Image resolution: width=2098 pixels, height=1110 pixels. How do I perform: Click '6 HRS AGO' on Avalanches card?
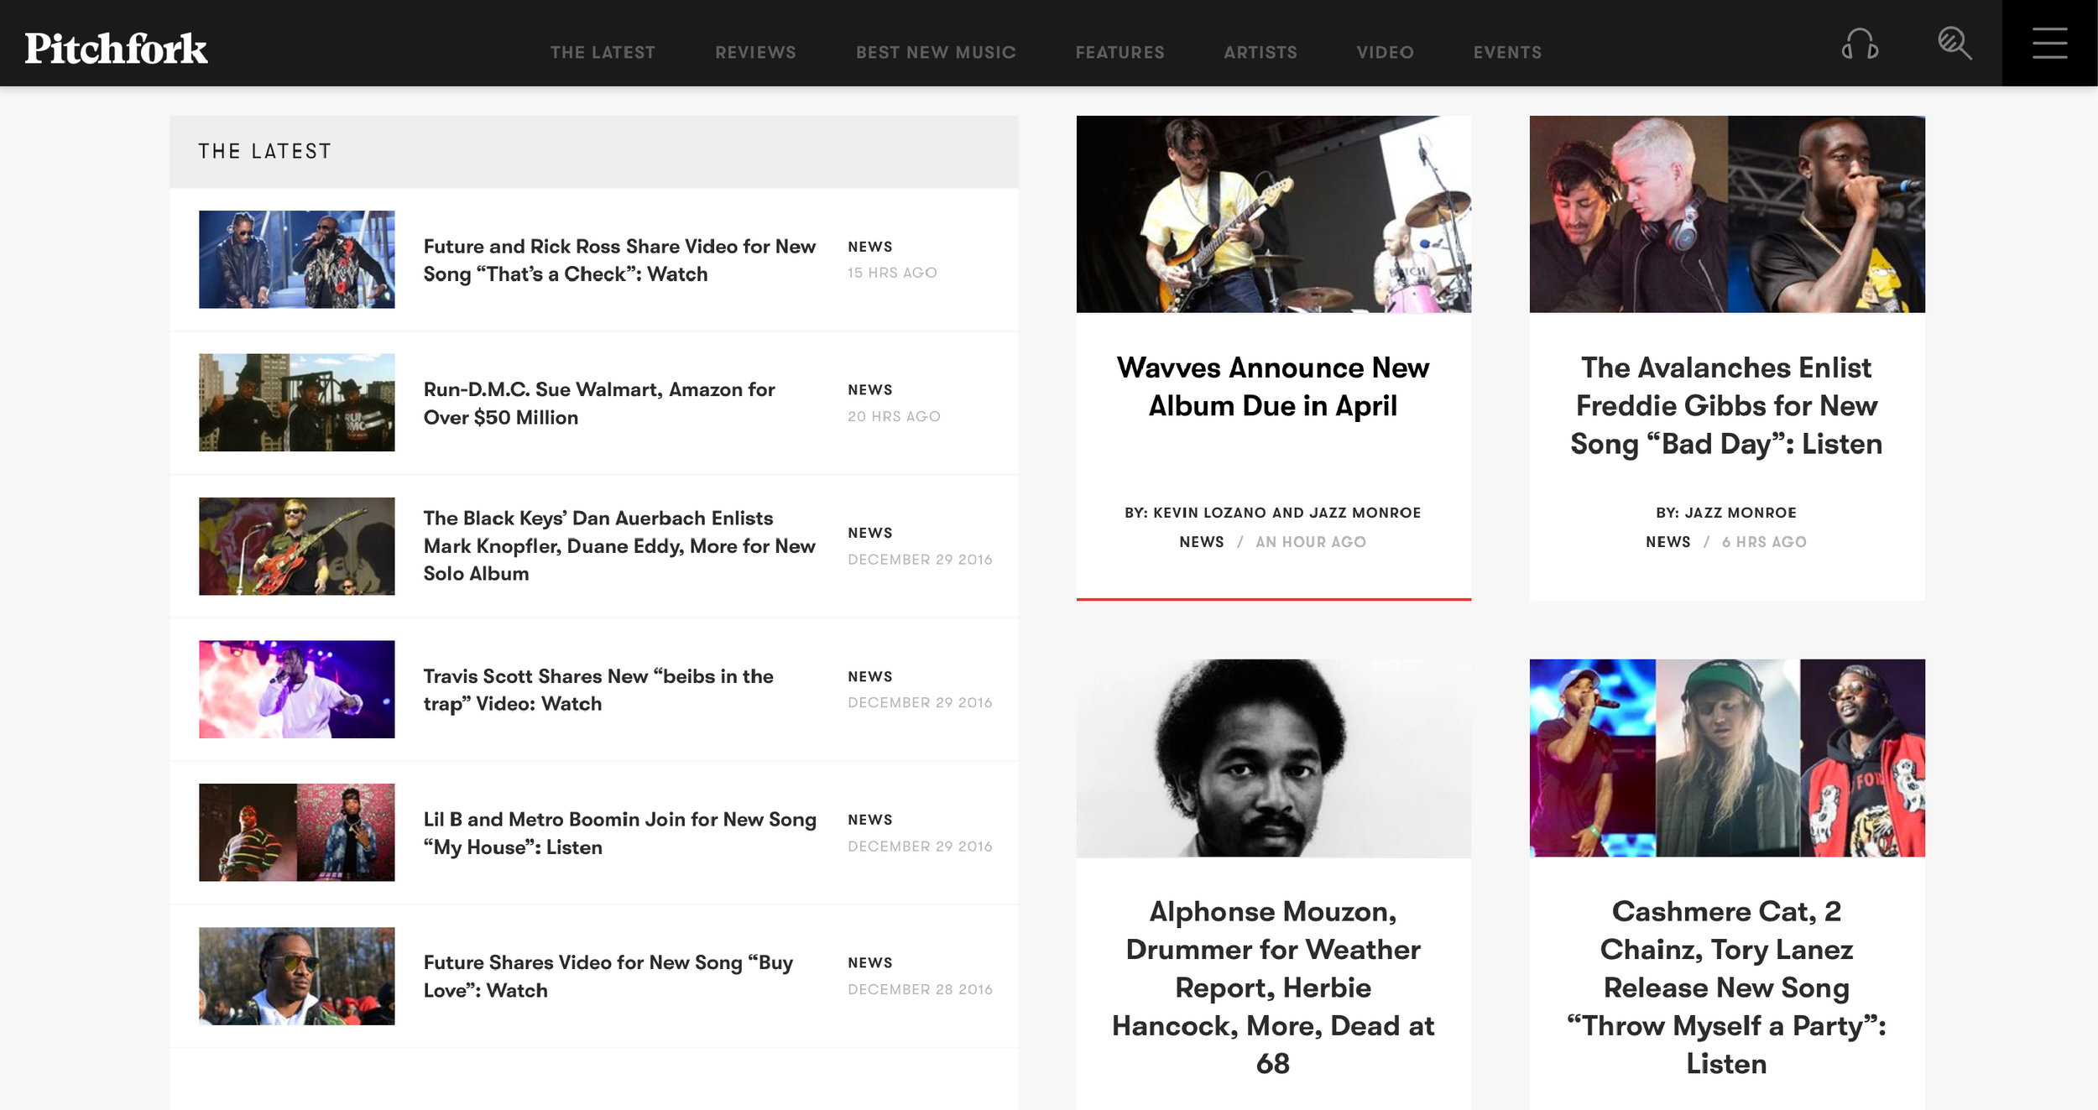coord(1764,542)
